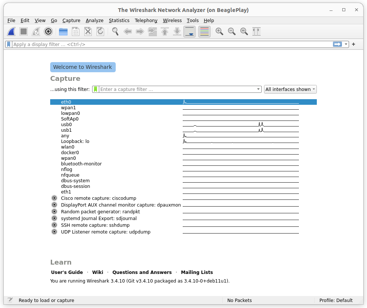Expand the capture filter history dropdown

(258, 89)
